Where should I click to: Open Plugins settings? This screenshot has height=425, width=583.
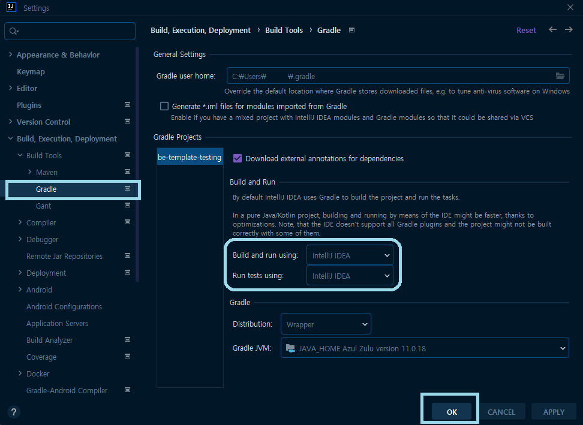point(29,105)
